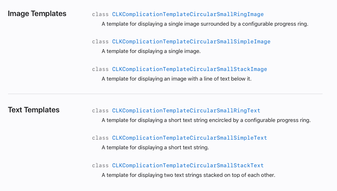
Task: Click the Text Templates section heading
Action: coord(34,110)
